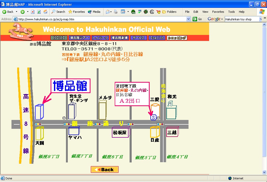This screenshot has width=267, height=182.
Task: Click the gear-shaped toolbar icon
Action: coord(152,12)
